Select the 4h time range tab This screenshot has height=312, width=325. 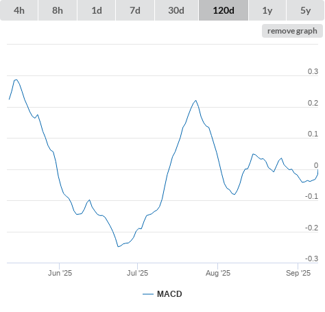coord(19,10)
